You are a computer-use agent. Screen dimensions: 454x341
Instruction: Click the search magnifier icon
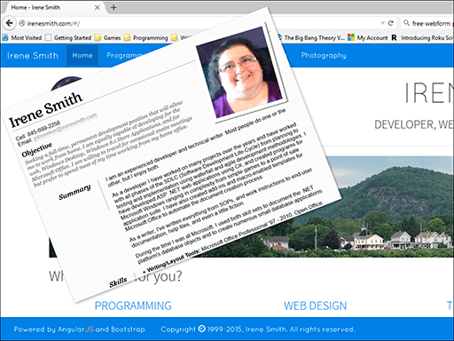(x=406, y=23)
